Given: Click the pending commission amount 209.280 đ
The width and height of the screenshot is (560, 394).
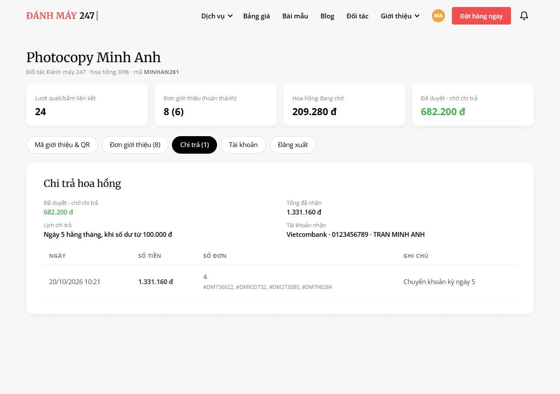Looking at the screenshot, I should (314, 112).
